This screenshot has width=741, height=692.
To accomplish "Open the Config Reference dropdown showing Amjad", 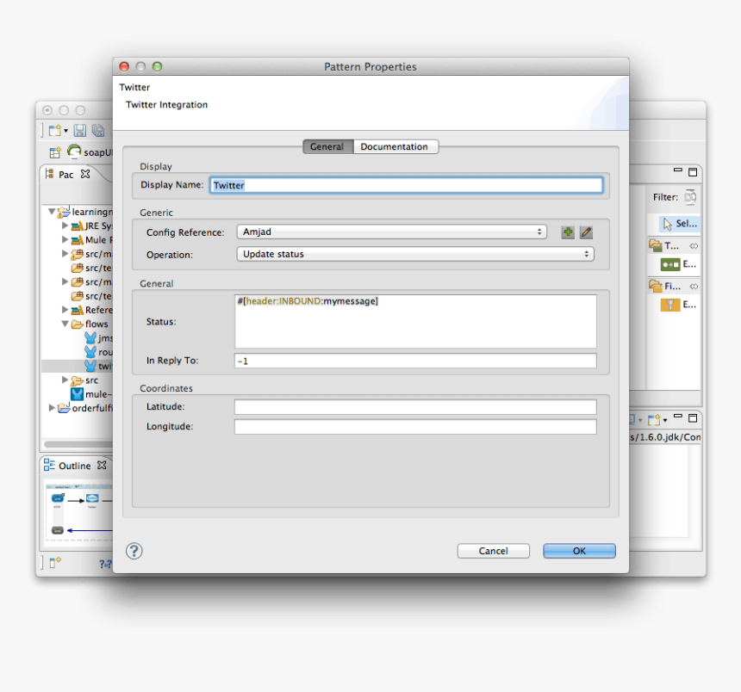I will [392, 232].
